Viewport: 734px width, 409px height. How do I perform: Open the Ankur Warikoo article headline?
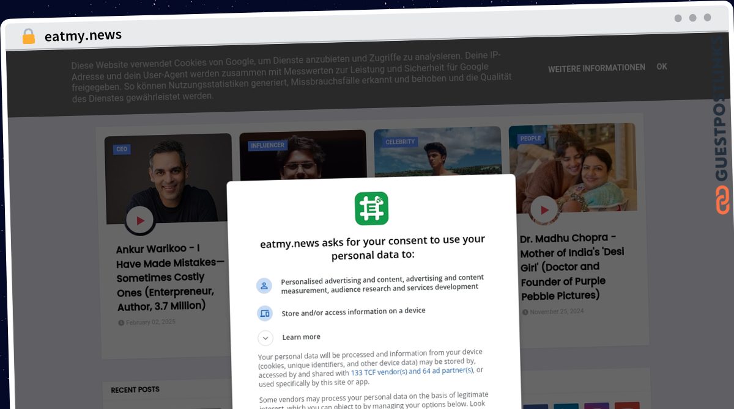point(170,277)
